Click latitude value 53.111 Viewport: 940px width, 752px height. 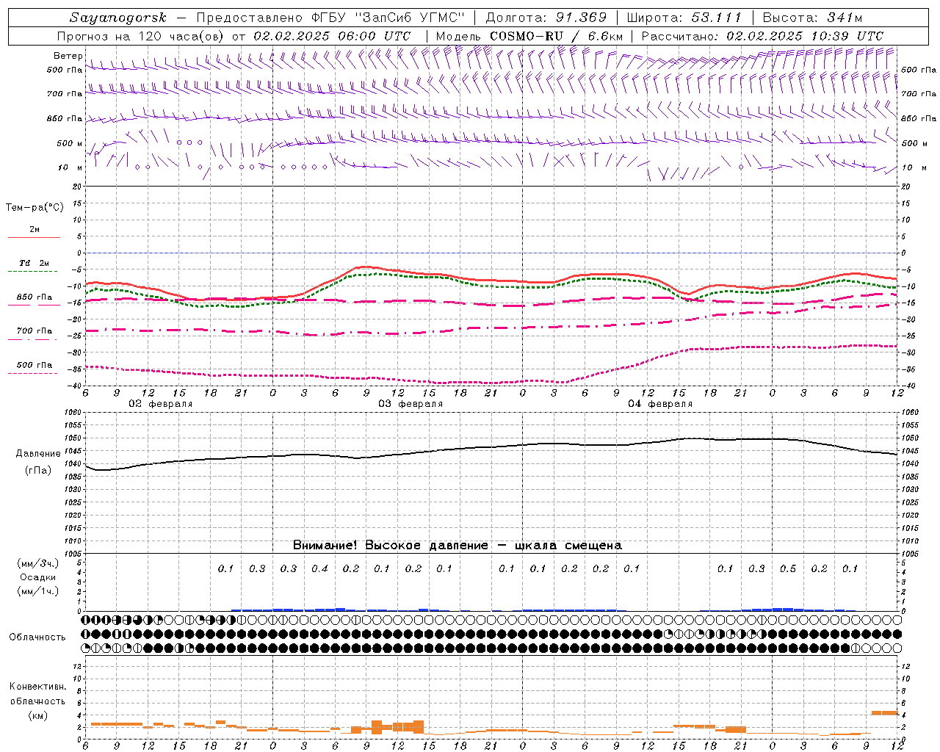[x=716, y=18]
